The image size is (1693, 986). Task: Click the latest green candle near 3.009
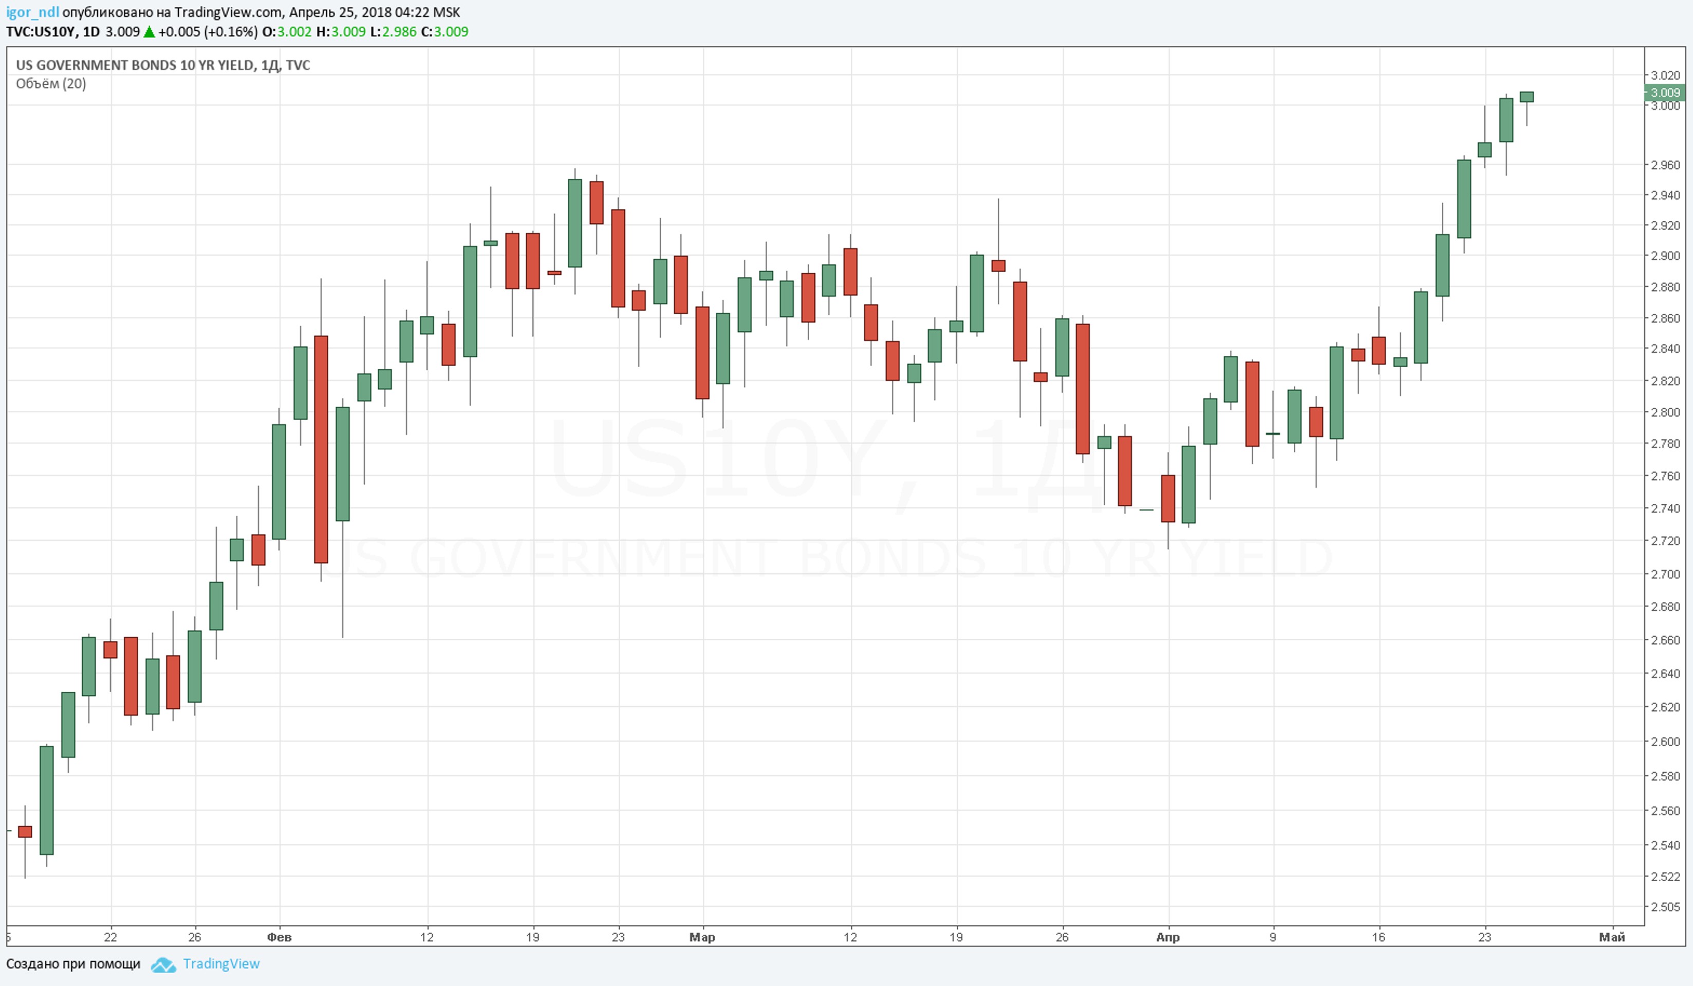click(x=1527, y=97)
